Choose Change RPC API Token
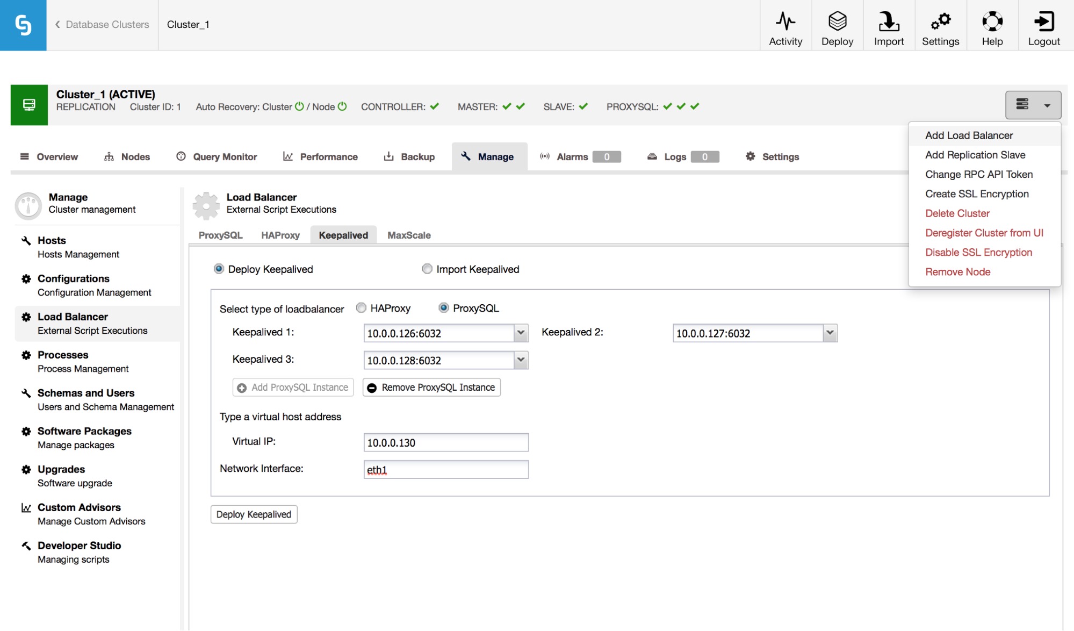The image size is (1074, 631). [x=984, y=174]
